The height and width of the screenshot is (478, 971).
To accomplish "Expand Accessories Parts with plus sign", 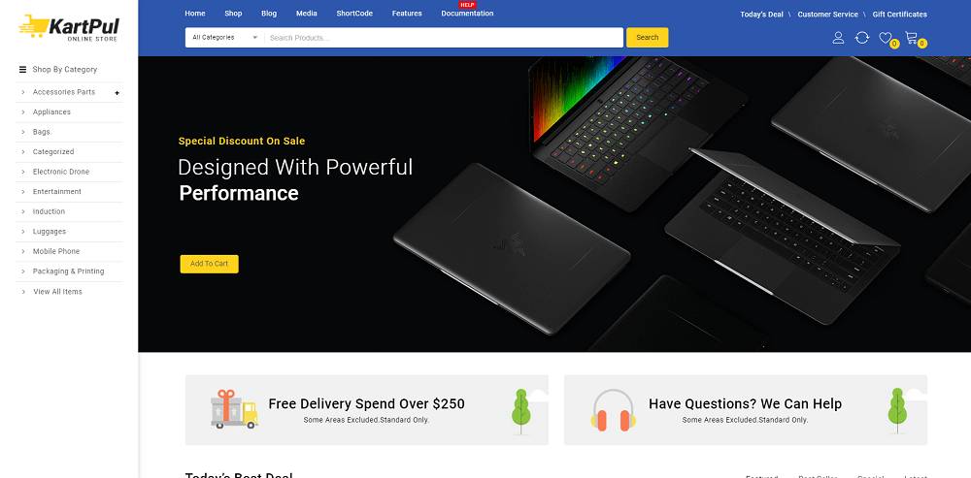I will coord(117,93).
